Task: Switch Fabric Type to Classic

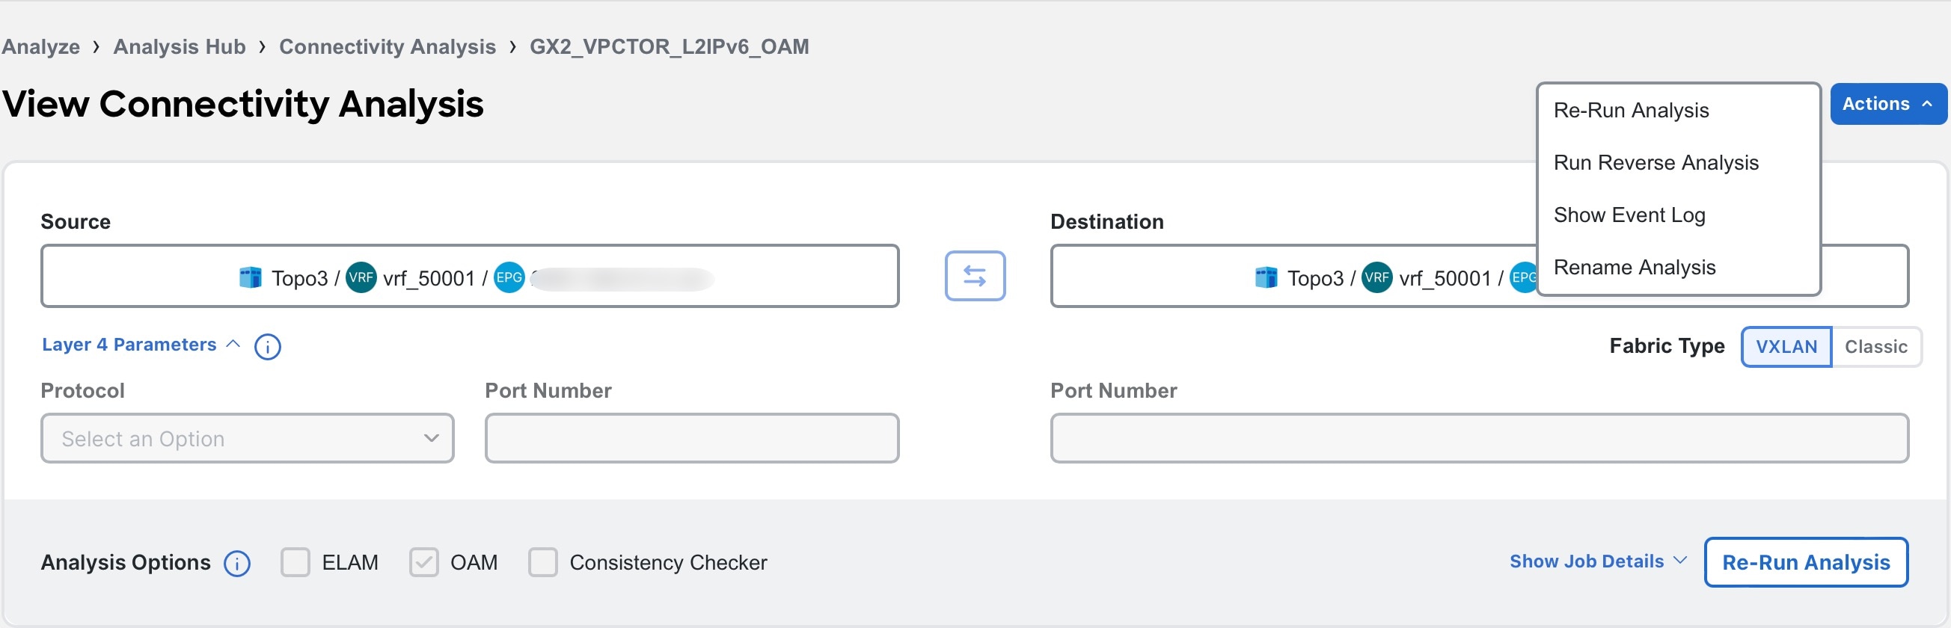Action: [1875, 348]
